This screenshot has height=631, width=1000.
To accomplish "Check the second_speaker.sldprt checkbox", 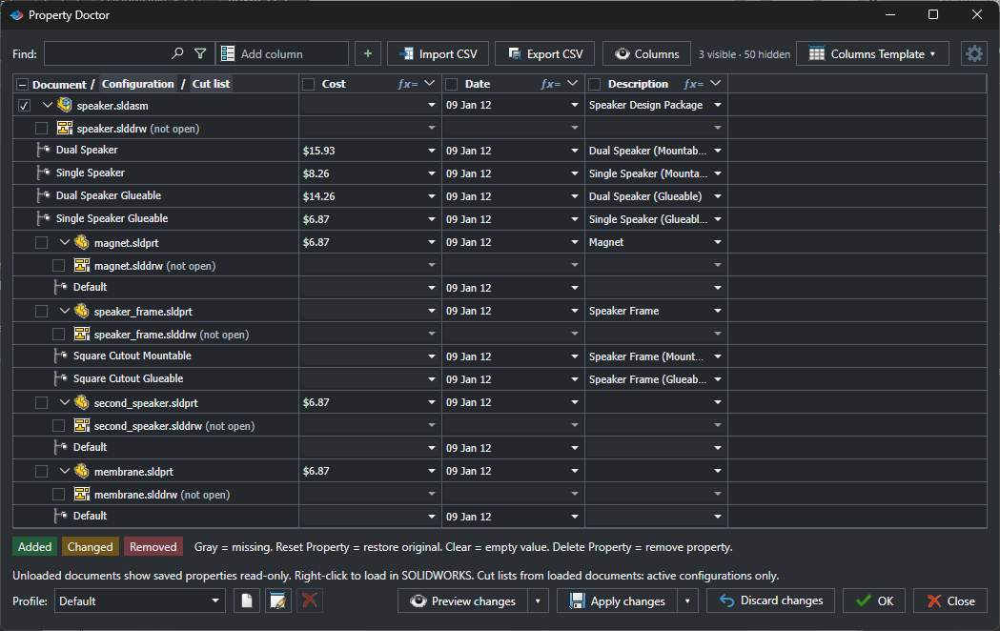I will coord(41,402).
